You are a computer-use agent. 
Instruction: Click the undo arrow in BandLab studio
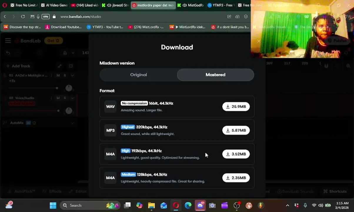click(8, 53)
